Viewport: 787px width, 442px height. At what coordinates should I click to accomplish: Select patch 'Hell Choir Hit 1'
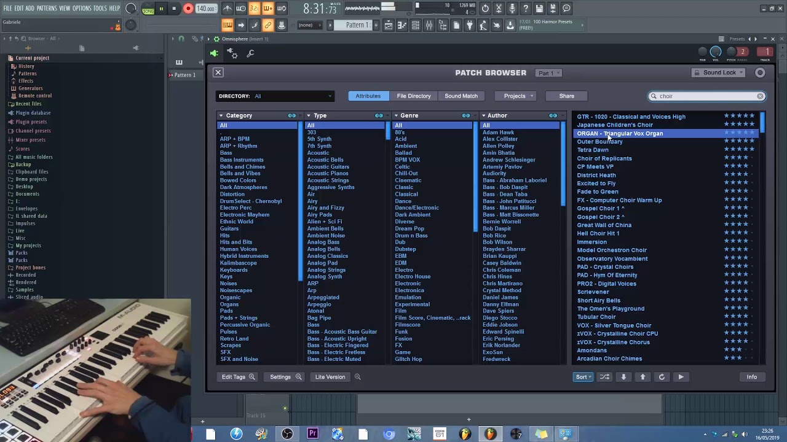598,233
